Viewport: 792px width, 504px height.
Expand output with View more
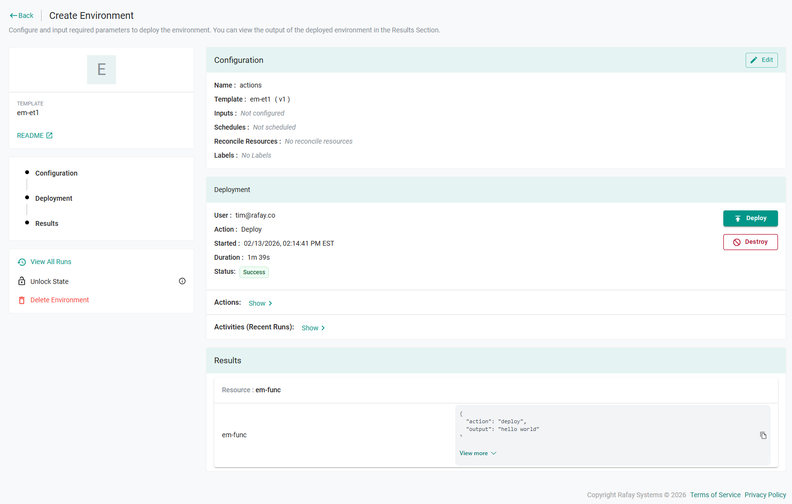(478, 453)
